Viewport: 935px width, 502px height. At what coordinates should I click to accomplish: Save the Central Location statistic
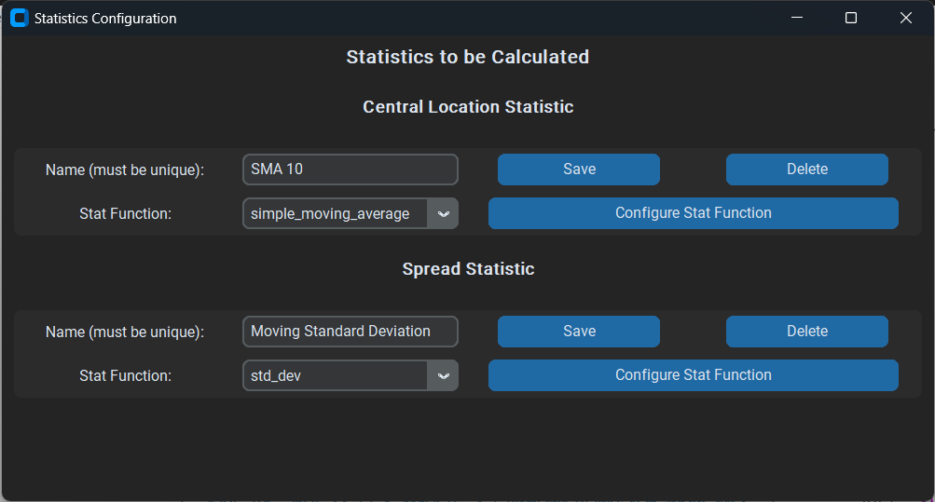tap(578, 170)
